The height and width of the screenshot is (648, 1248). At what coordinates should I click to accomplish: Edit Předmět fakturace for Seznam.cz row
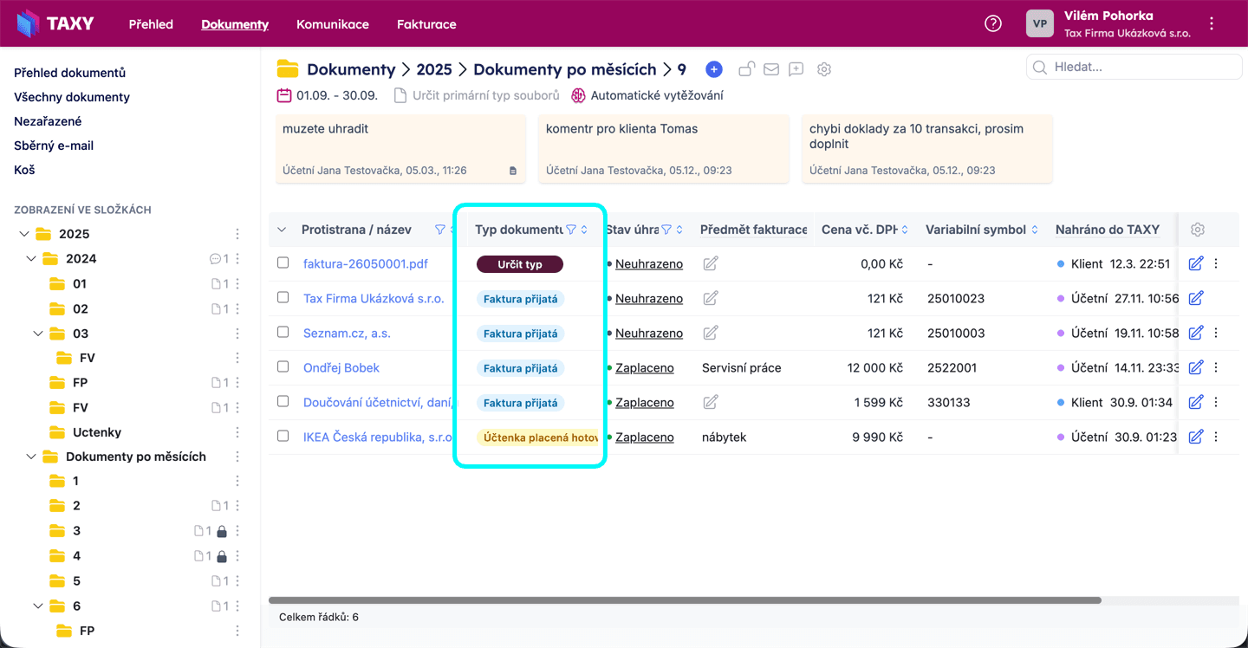pyautogui.click(x=711, y=333)
